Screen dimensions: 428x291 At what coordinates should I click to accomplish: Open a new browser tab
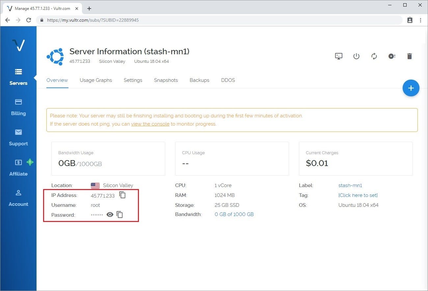(89, 9)
